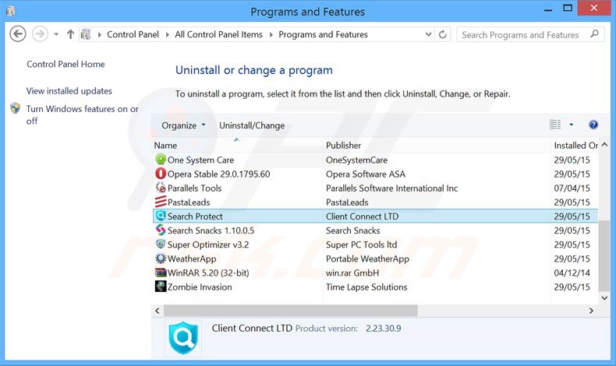Click the Zombie Invasion program icon
The width and height of the screenshot is (616, 366).
pos(161,287)
